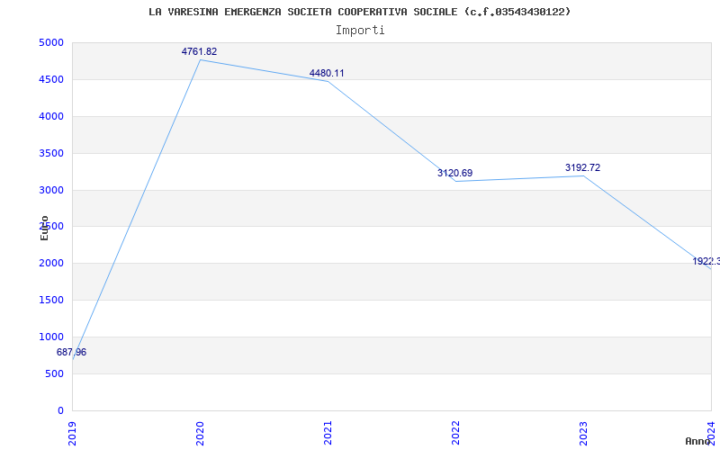This screenshot has width=720, height=450.
Task: Click the 0 y-axis tick label
Action: point(60,410)
